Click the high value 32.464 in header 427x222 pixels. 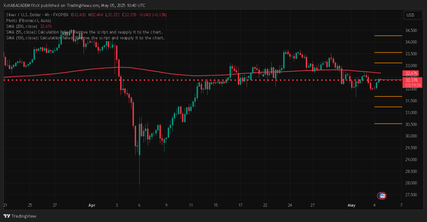point(97,15)
